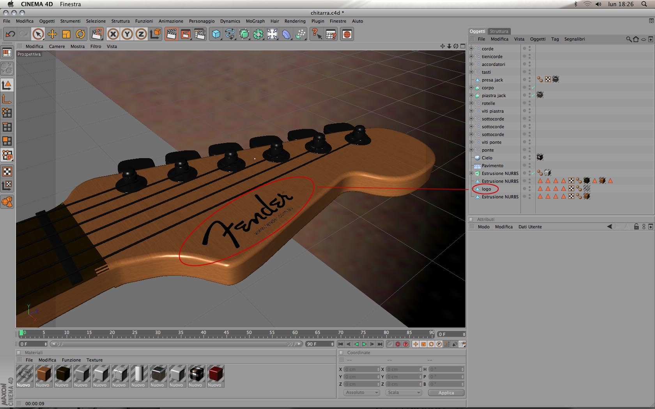This screenshot has height=409, width=655.
Task: Toggle the parameter (P) keyframe recording button
Action: 439,344
